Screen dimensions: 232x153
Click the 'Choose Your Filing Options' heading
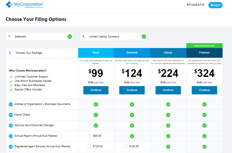click(36, 19)
